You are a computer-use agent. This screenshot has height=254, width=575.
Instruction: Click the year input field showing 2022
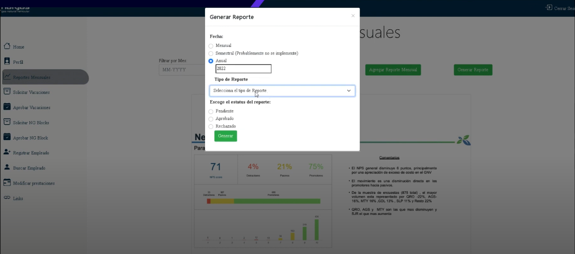click(x=243, y=69)
